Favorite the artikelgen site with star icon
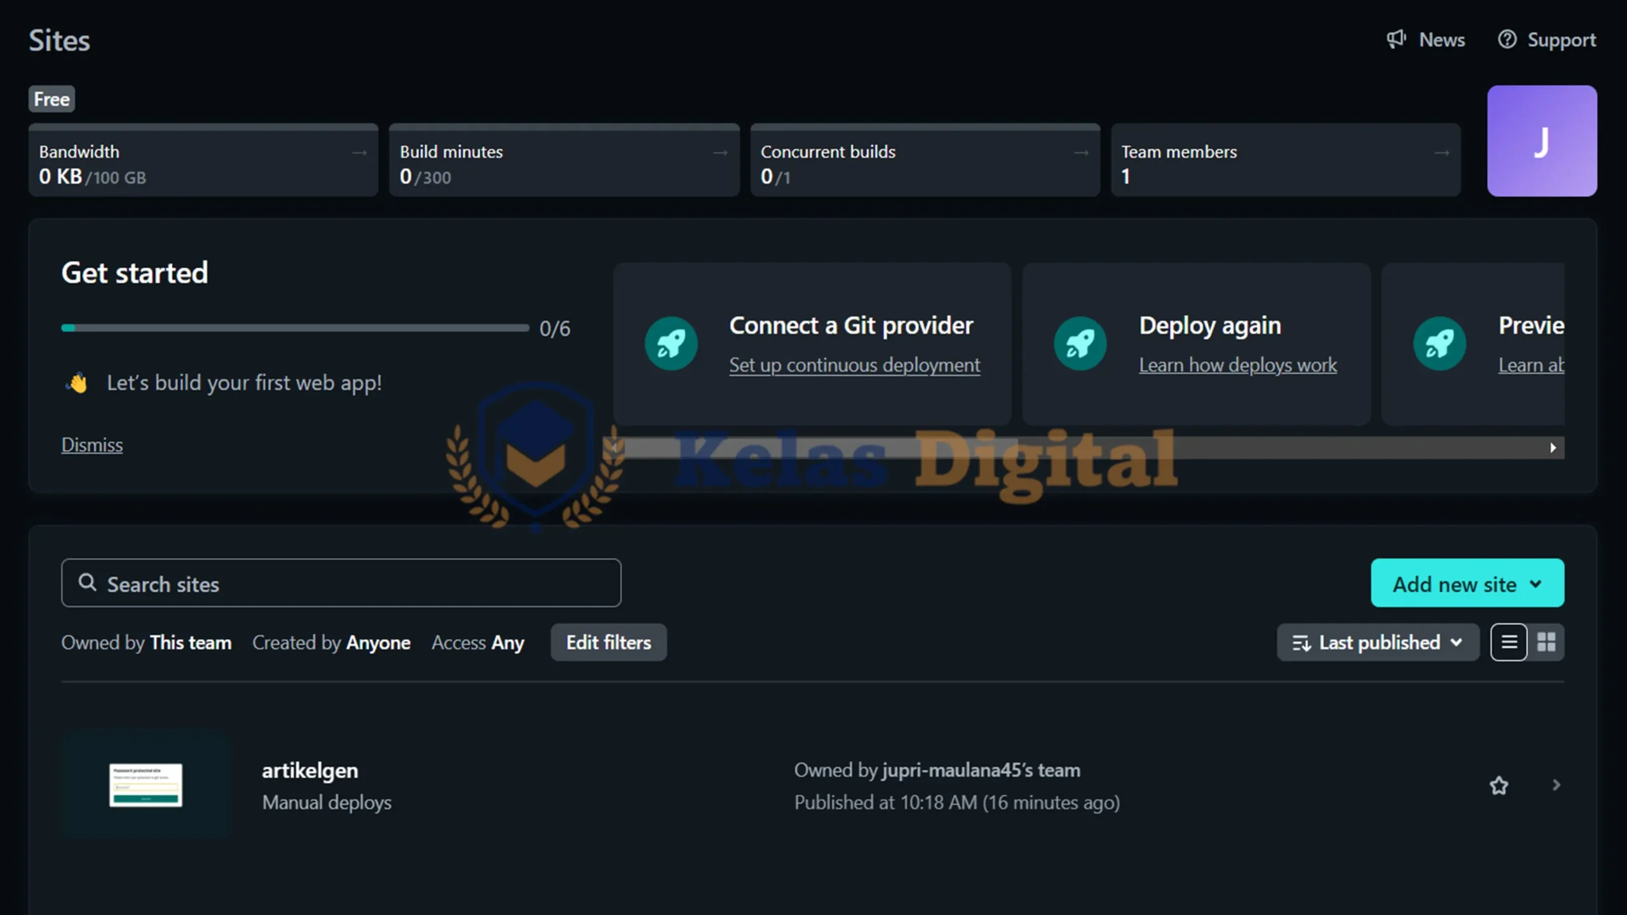This screenshot has width=1627, height=915. click(1499, 785)
